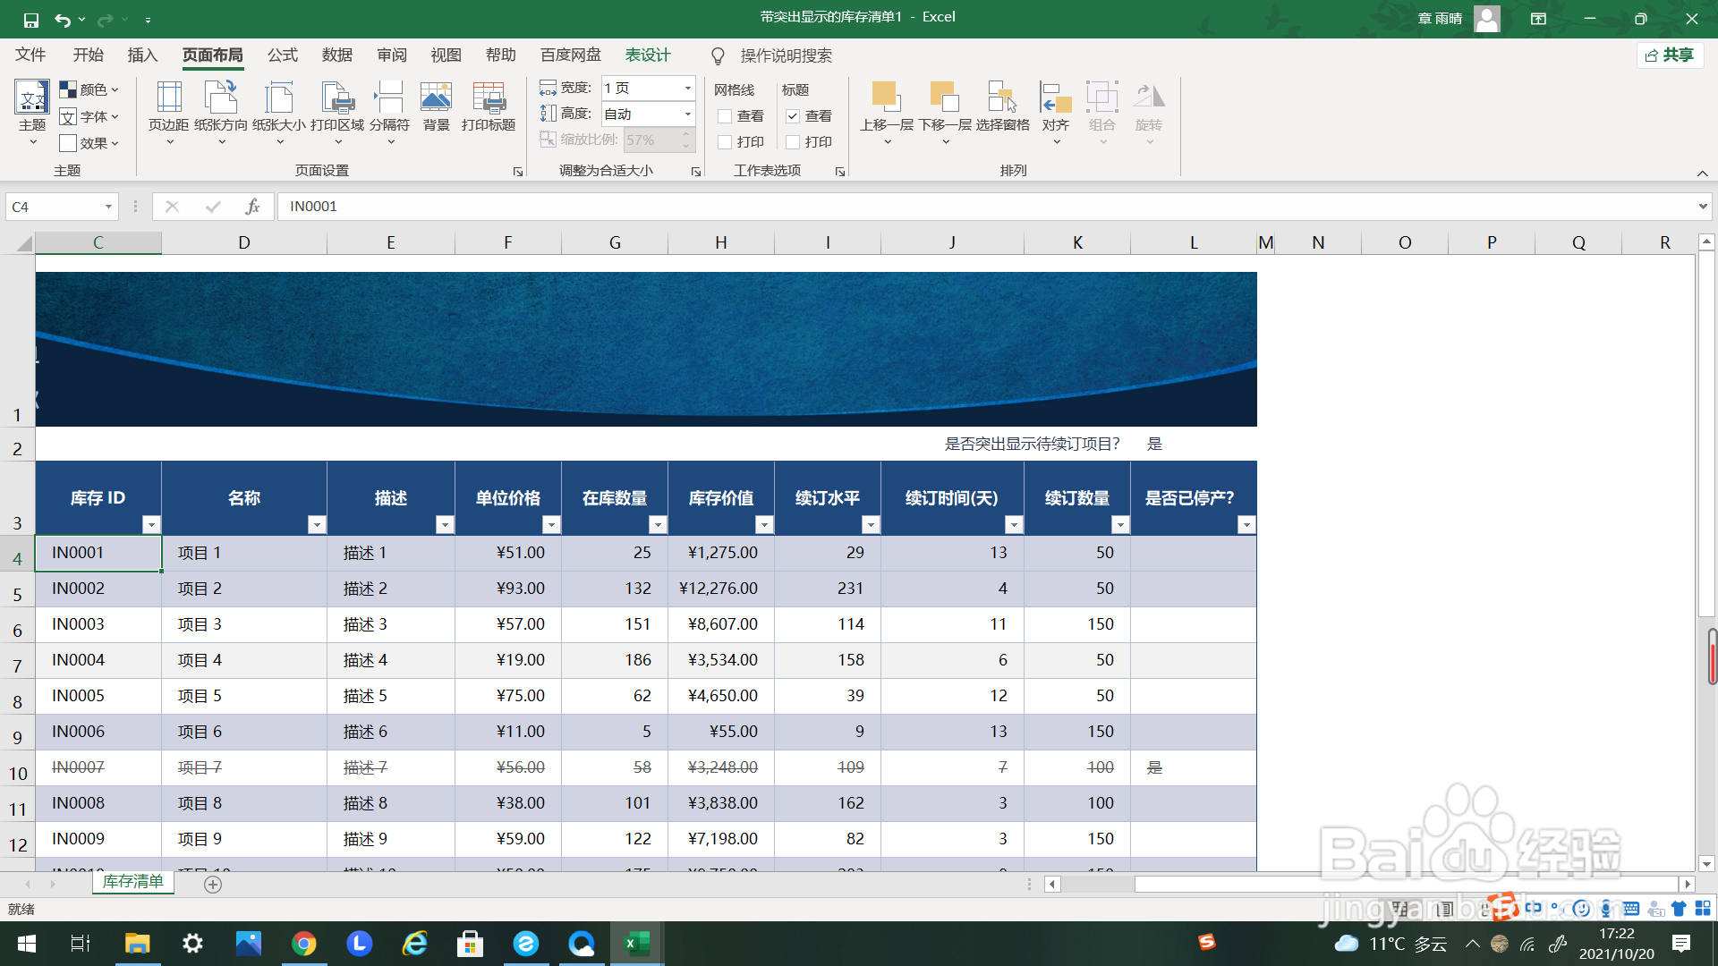Open the 主题 themes gallery
The height and width of the screenshot is (966, 1718).
point(32,113)
